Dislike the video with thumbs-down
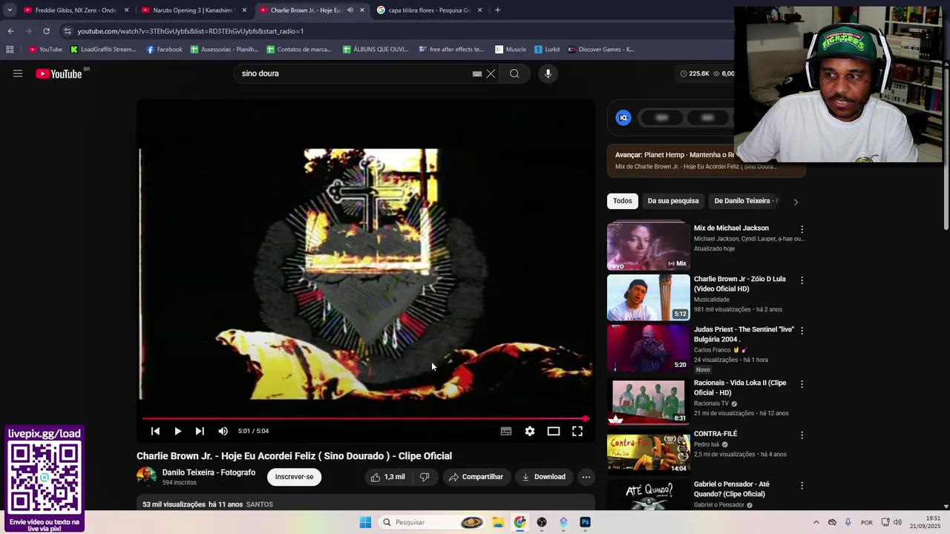Screen dimensions: 950x534 click(x=425, y=477)
